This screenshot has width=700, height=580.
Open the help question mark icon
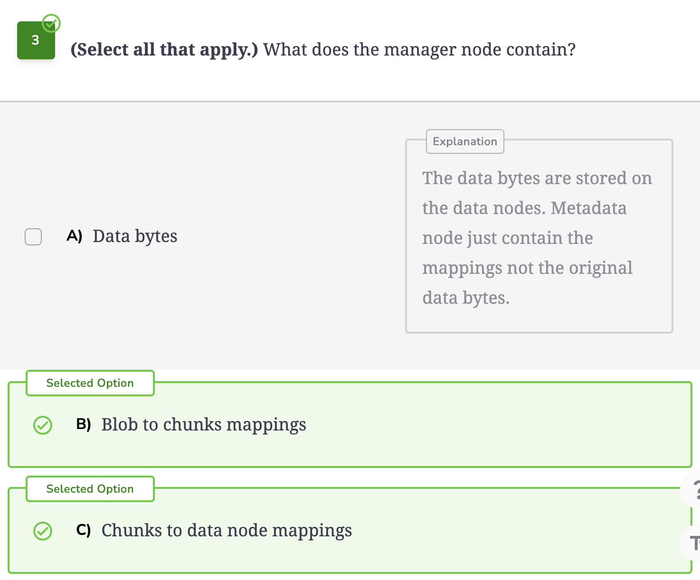pos(693,490)
